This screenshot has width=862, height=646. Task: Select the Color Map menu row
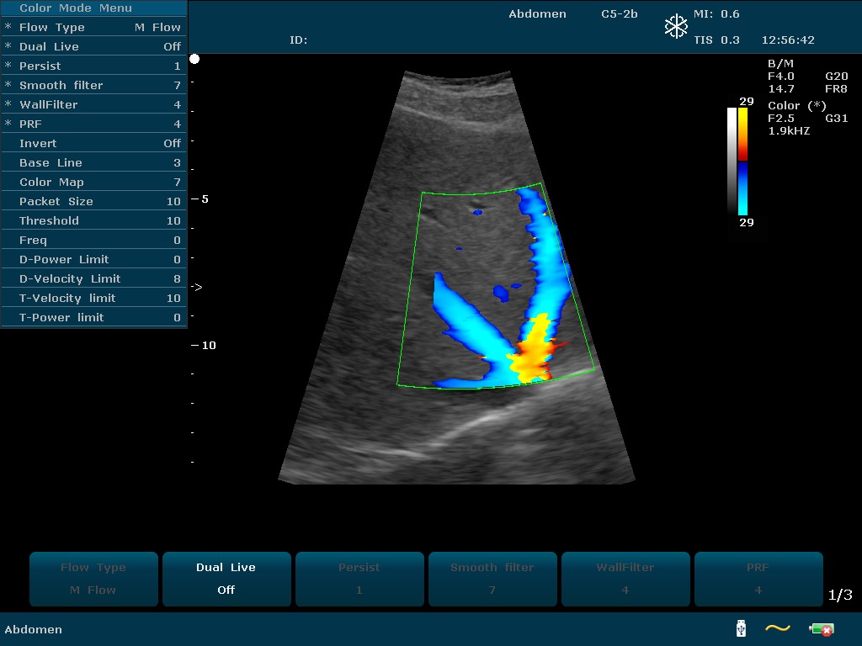click(93, 182)
